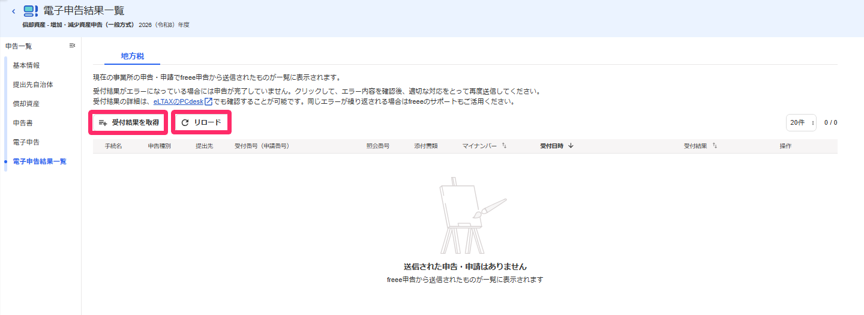Open the 20件 page size dropdown
Screen dimensions: 864x315
coord(801,122)
